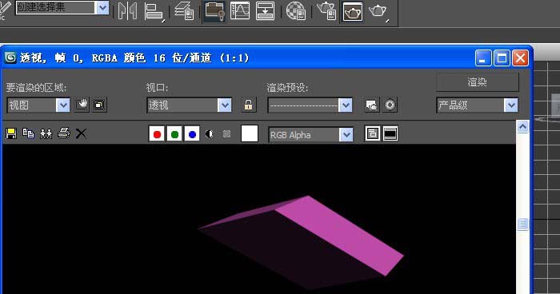This screenshot has width=560, height=294.
Task: Open the 要渲染的区域 dropdown showing 视图
Action: (38, 105)
